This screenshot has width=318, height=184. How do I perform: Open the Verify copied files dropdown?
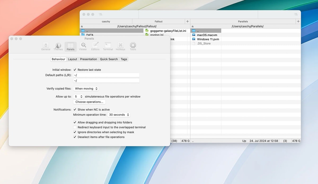click(86, 88)
